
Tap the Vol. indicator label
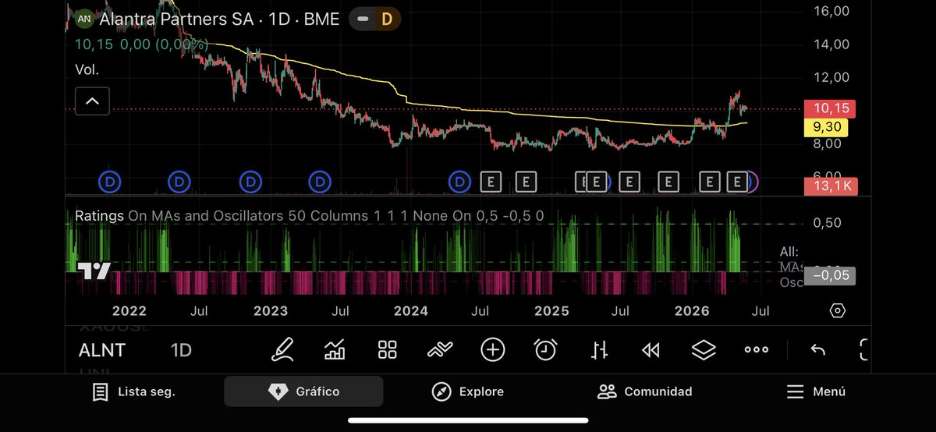pyautogui.click(x=87, y=69)
